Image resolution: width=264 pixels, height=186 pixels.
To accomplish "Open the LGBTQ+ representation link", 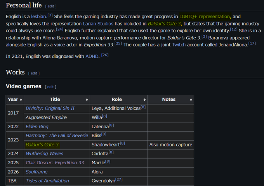I will tap(204, 16).
